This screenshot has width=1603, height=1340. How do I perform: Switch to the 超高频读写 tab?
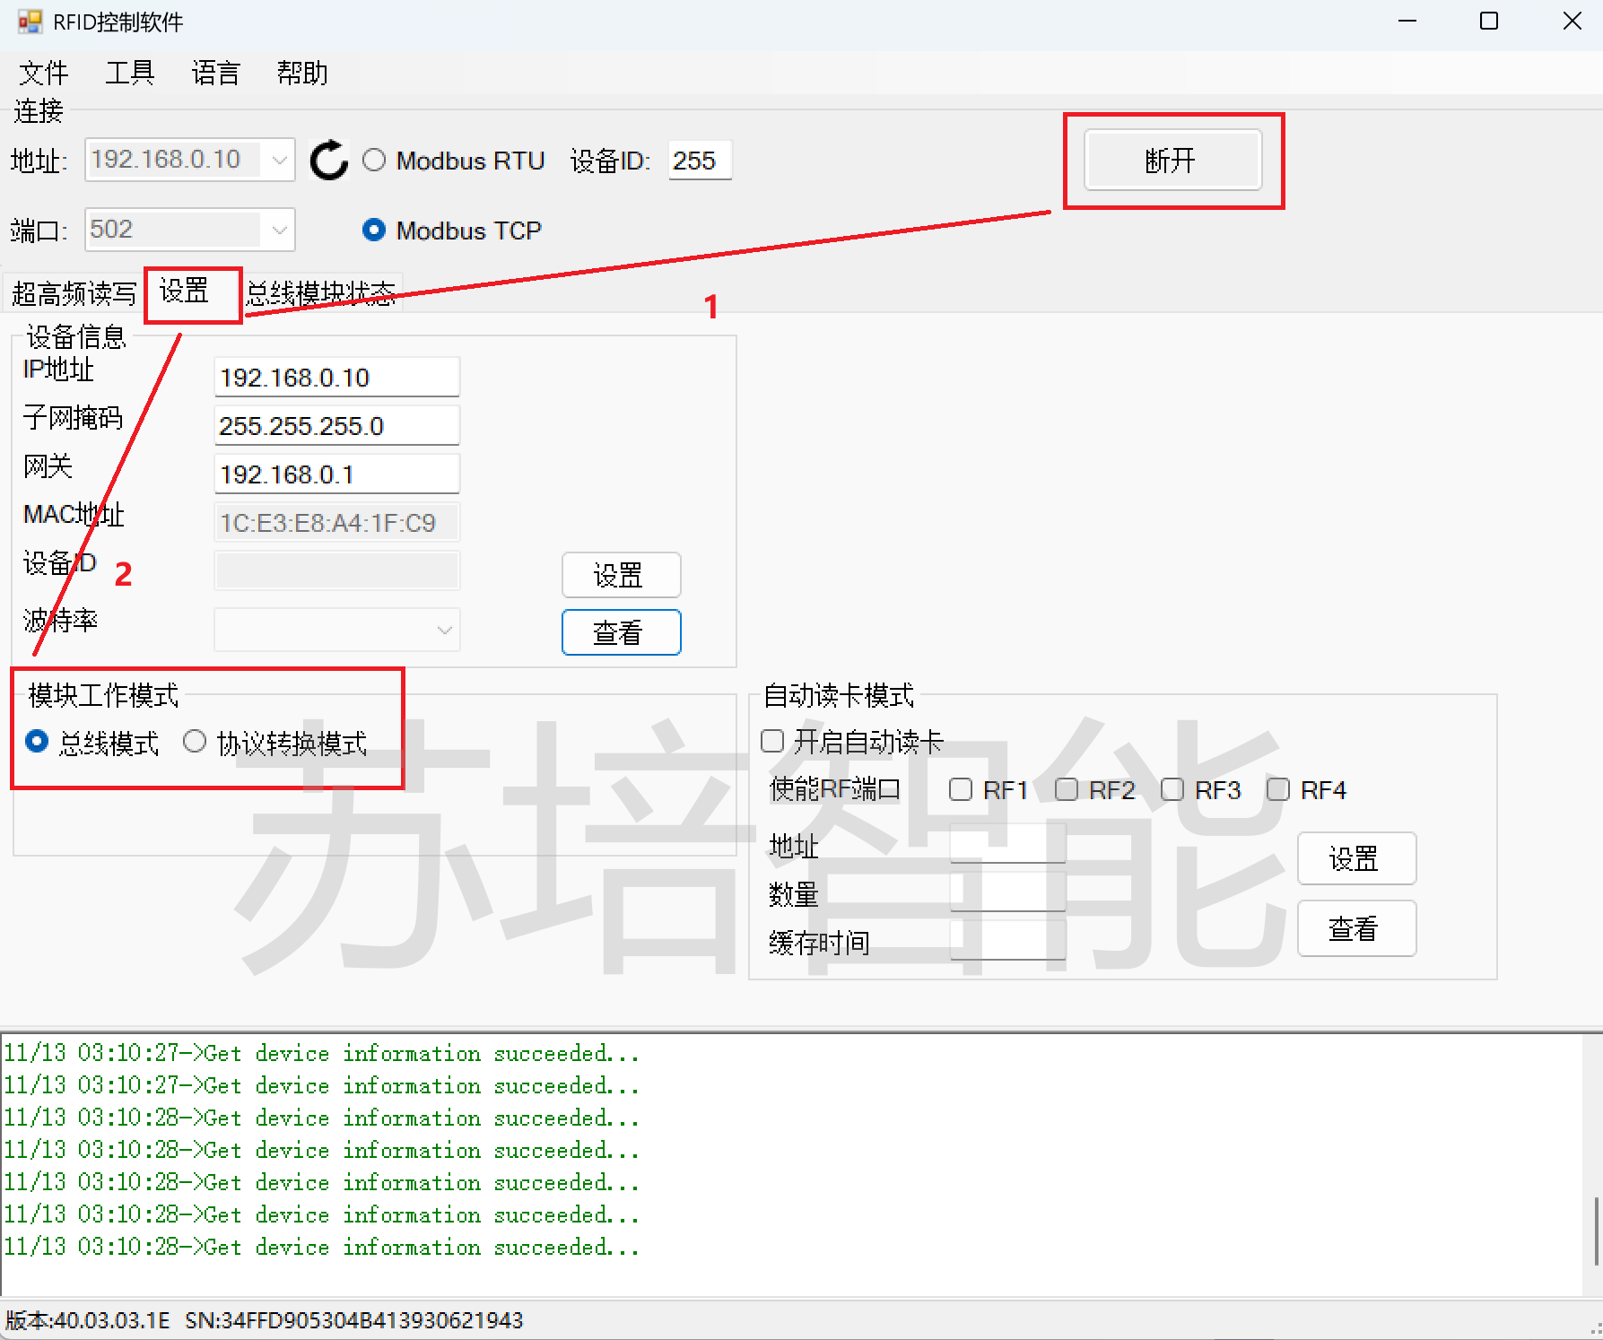click(74, 293)
